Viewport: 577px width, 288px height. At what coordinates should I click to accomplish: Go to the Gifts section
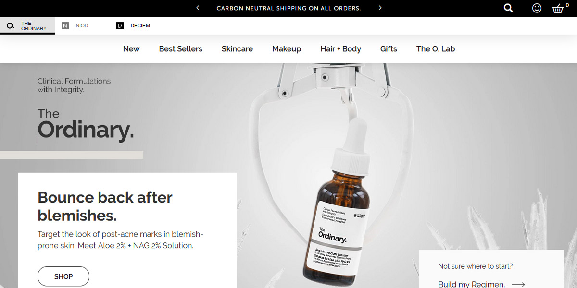click(389, 49)
